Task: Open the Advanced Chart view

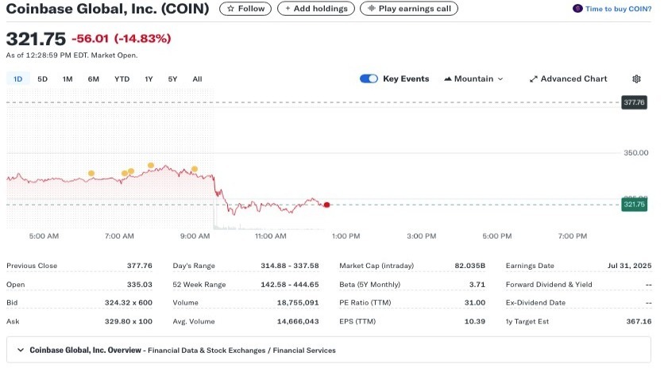Action: click(x=569, y=79)
